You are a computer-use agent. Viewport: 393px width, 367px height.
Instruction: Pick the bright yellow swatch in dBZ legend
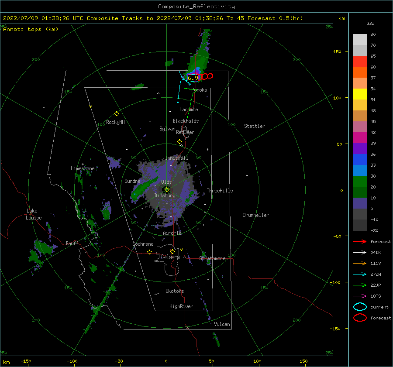pos(360,94)
